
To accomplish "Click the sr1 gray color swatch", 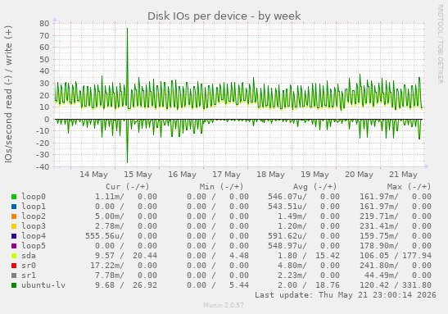I will [14, 275].
